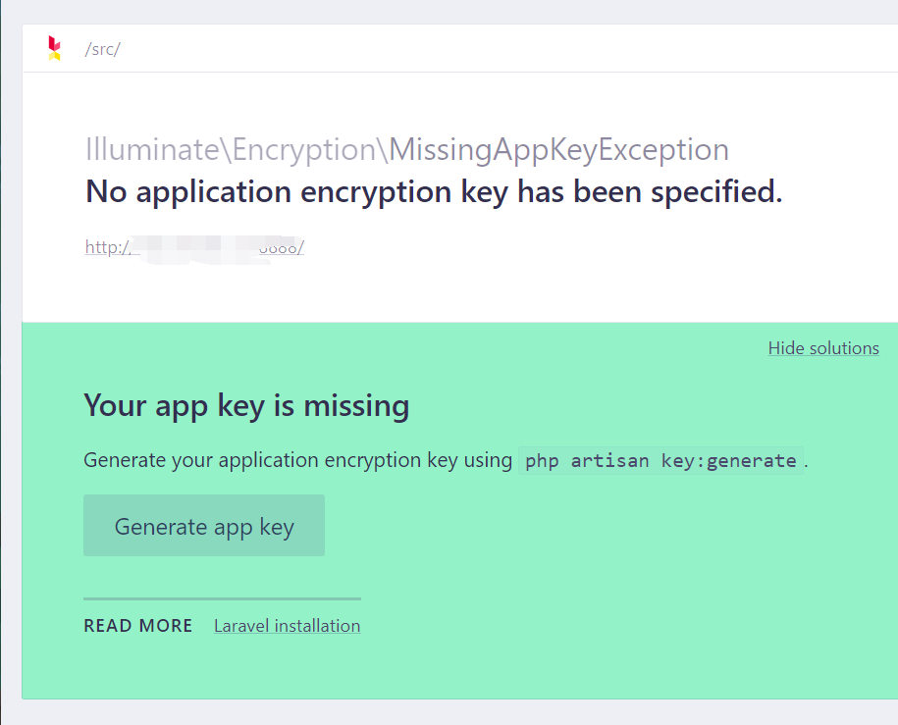Click the php artisan key:generate code snippet
The height and width of the screenshot is (725, 898).
tap(660, 460)
